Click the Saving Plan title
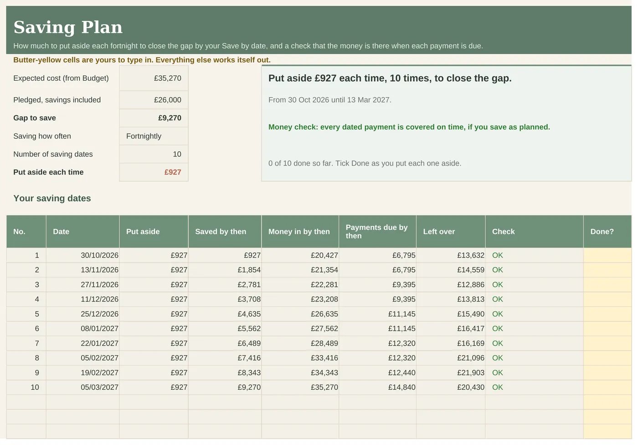This screenshot has width=638, height=445. [68, 27]
